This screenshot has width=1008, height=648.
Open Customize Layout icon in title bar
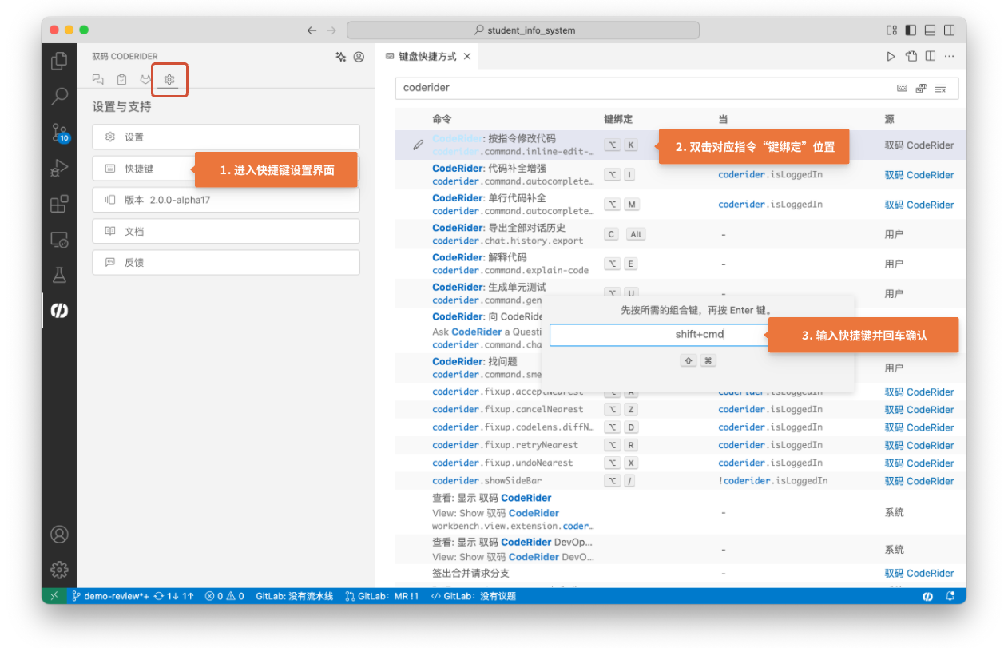[x=891, y=30]
